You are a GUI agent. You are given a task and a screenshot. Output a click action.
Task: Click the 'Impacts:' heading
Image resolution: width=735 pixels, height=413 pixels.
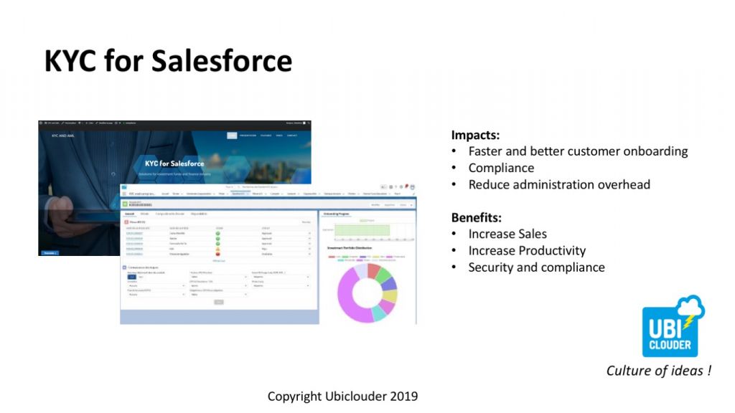click(475, 135)
